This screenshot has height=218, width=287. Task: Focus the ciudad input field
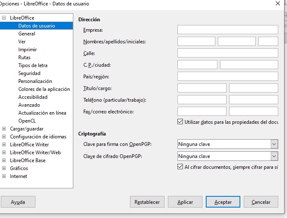[x=249, y=65]
